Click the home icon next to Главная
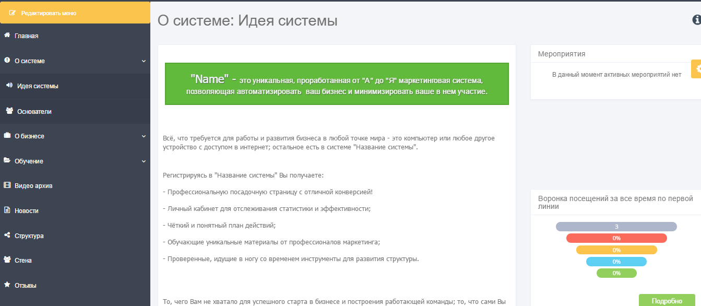This screenshot has height=306, width=701. 7,36
